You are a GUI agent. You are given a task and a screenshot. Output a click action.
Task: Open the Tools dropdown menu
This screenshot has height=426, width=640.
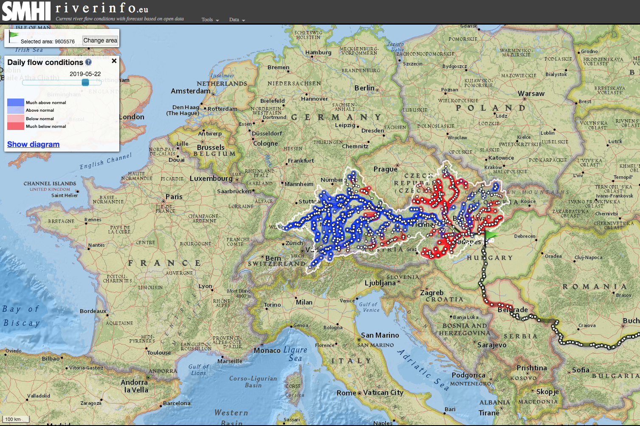coord(210,20)
